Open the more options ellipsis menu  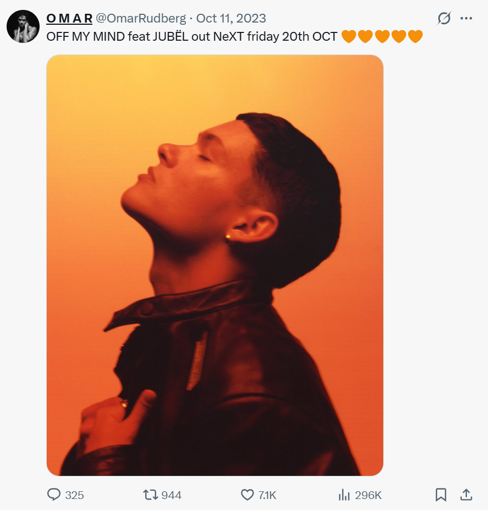click(x=466, y=19)
